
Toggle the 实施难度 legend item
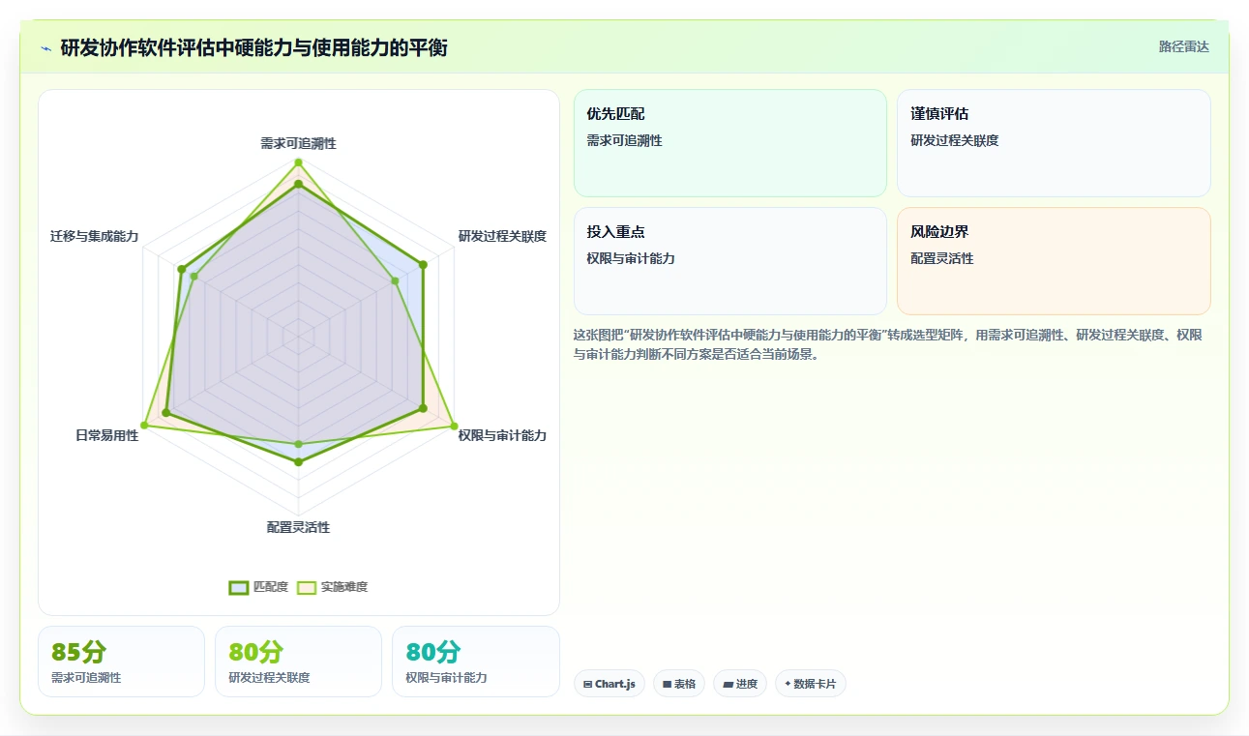(332, 587)
